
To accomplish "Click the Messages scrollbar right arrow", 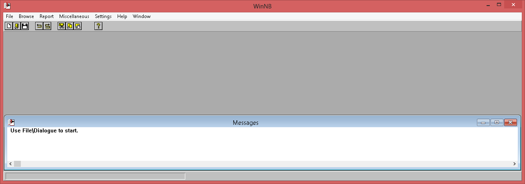I will click(x=515, y=164).
